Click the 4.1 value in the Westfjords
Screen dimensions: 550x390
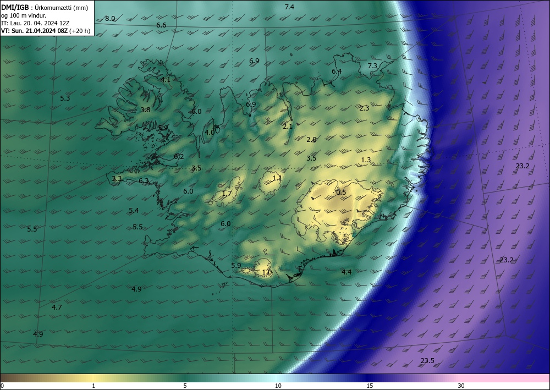click(x=166, y=80)
